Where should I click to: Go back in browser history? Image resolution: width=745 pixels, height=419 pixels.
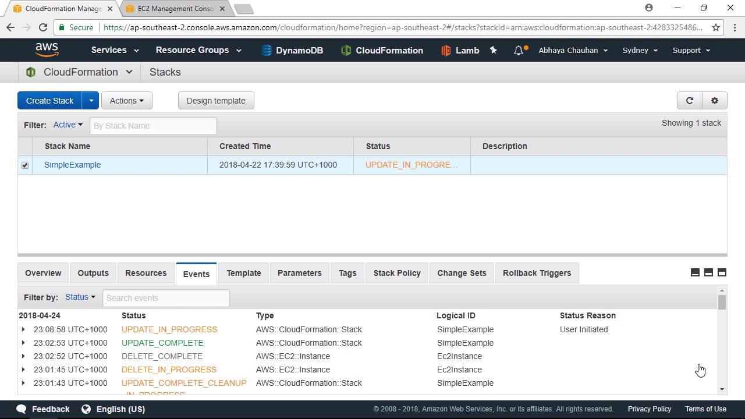point(10,27)
